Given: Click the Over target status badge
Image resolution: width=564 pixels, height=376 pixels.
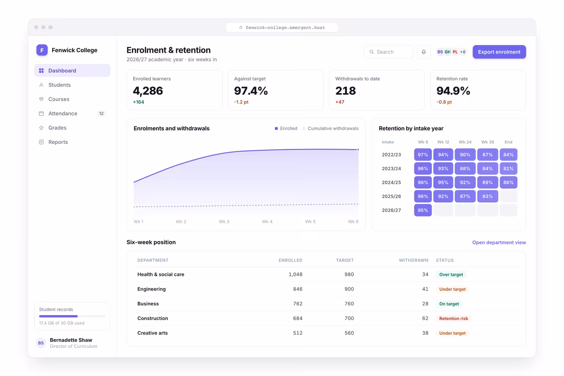Looking at the screenshot, I should (451, 274).
